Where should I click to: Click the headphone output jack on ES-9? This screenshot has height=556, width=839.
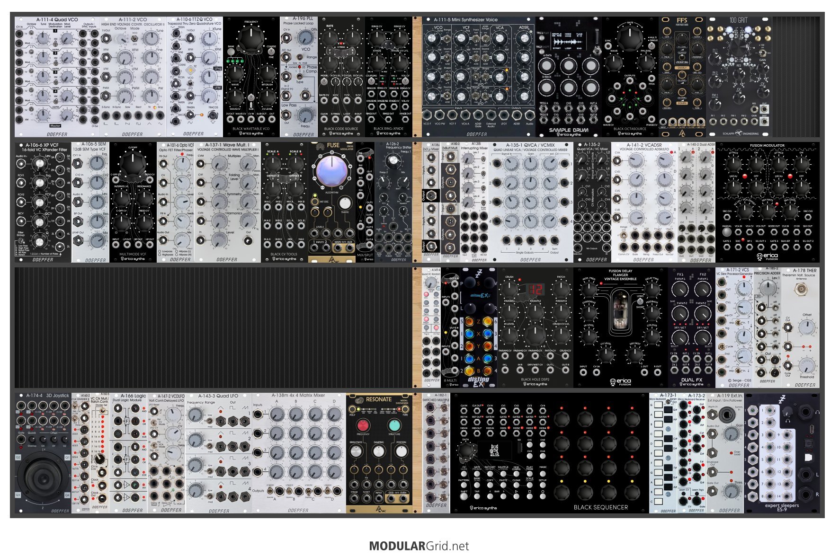coord(805,412)
